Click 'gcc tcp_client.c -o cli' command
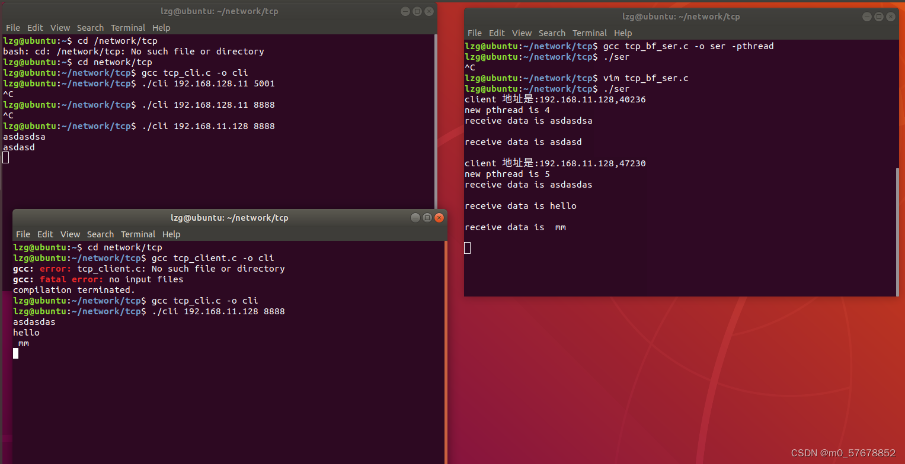 point(213,258)
